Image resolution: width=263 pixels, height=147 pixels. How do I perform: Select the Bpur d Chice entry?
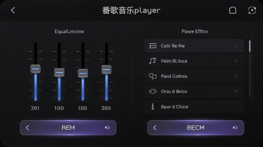pyautogui.click(x=194, y=107)
